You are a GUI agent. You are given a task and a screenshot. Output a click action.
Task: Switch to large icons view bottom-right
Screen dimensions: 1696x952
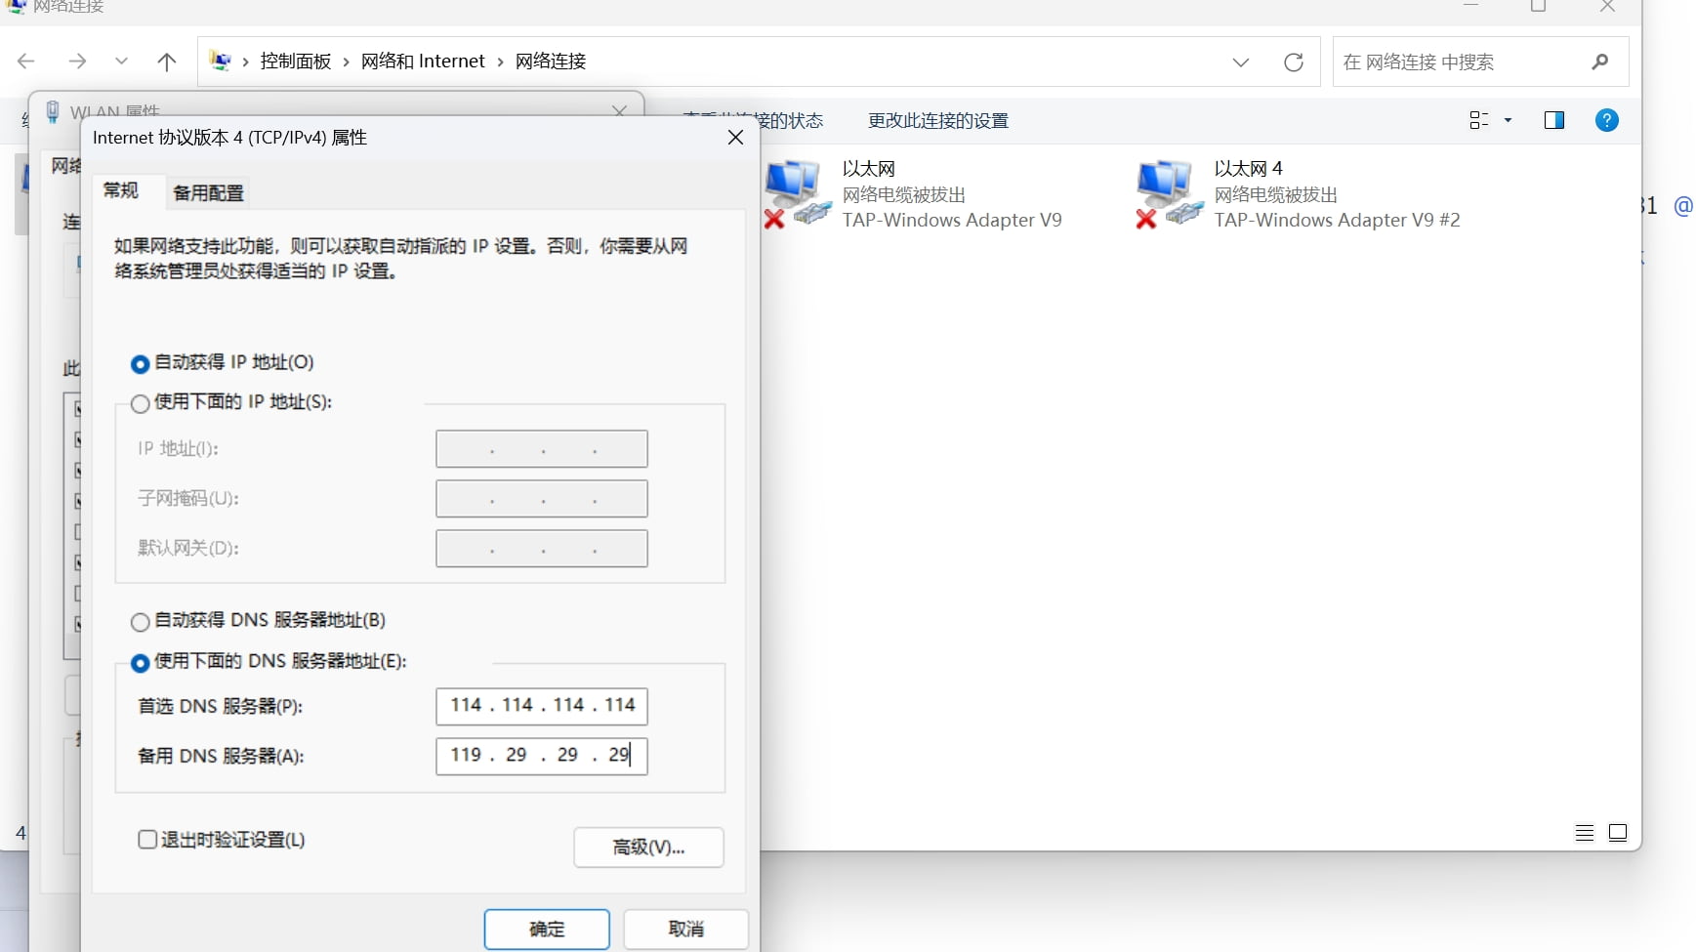click(1618, 832)
